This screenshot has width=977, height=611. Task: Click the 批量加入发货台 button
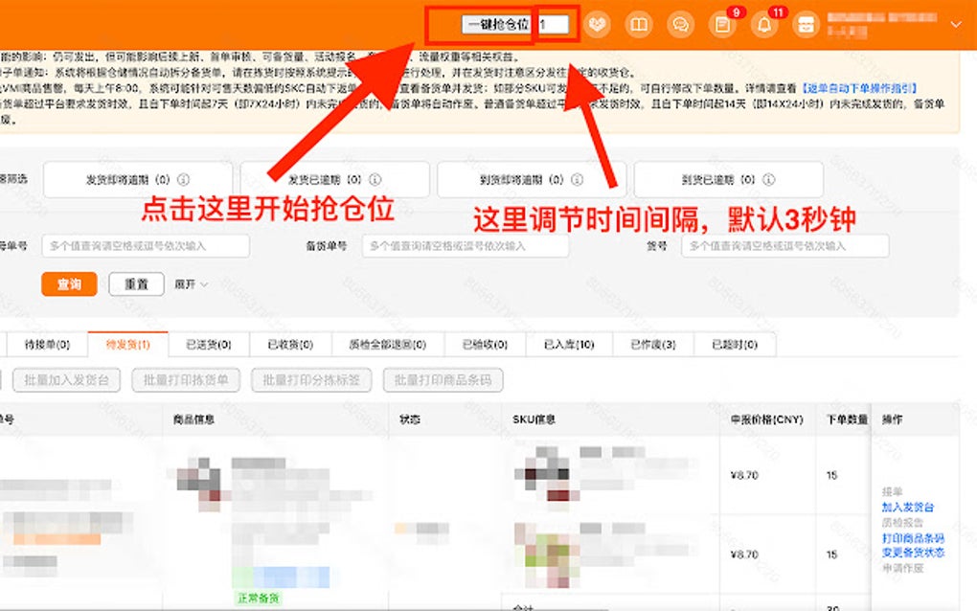point(67,380)
